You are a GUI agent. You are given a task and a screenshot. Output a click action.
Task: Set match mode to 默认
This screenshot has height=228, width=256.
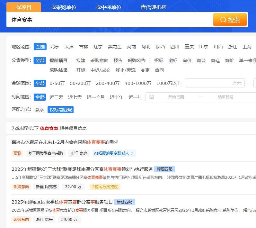(x=40, y=110)
